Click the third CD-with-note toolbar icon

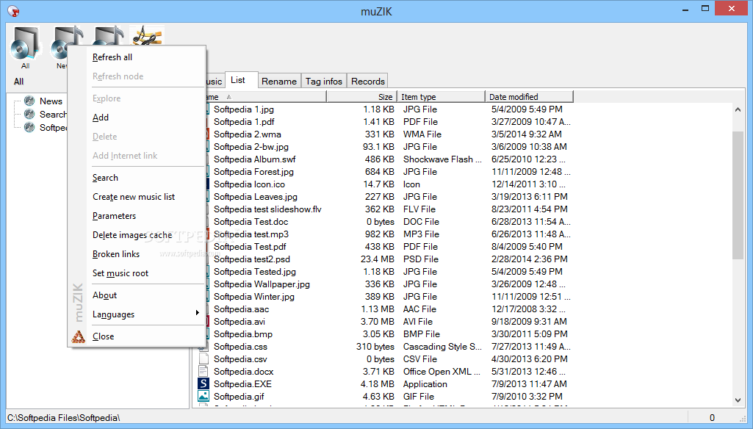[109, 35]
